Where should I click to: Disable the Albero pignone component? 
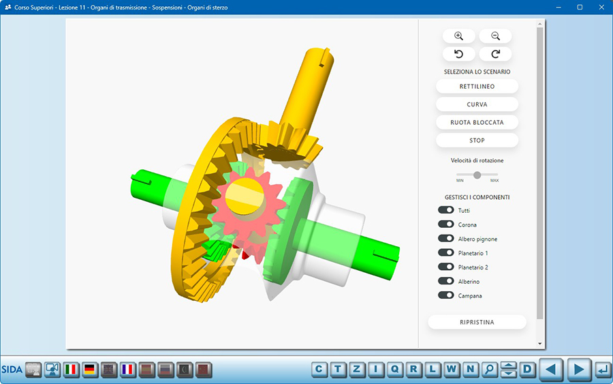(446, 239)
